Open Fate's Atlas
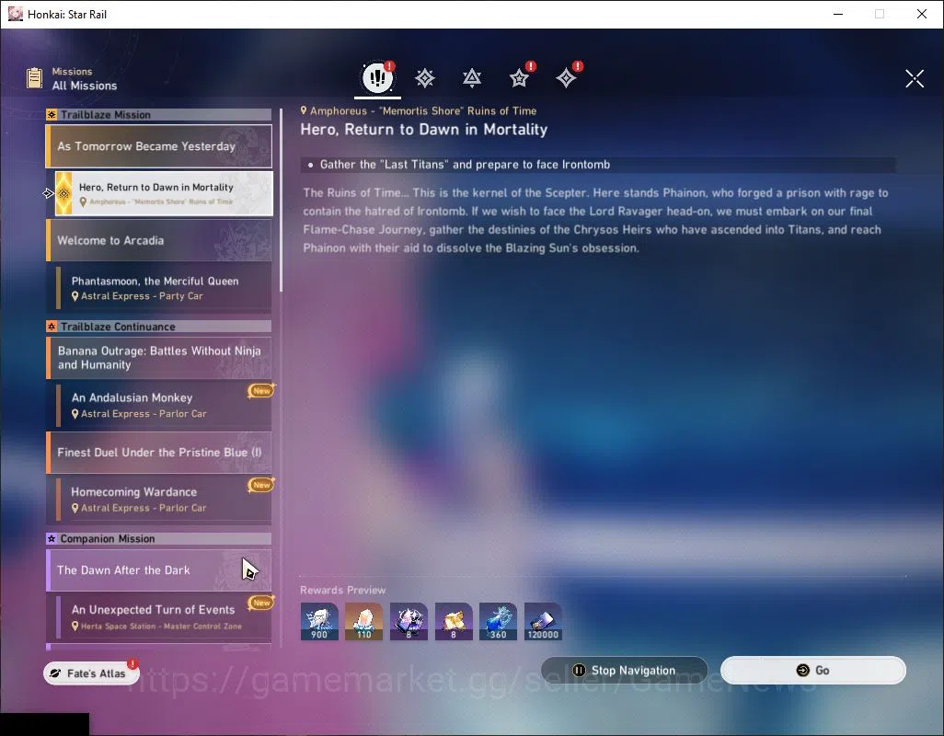 (91, 673)
